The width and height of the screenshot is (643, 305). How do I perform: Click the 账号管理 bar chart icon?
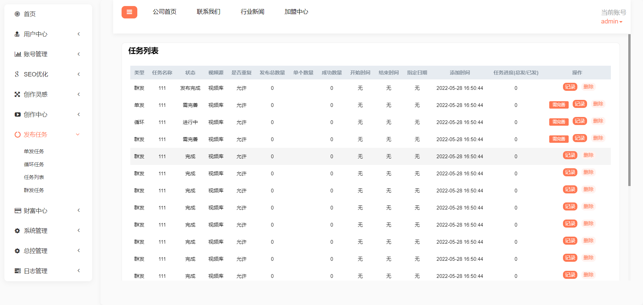click(18, 54)
